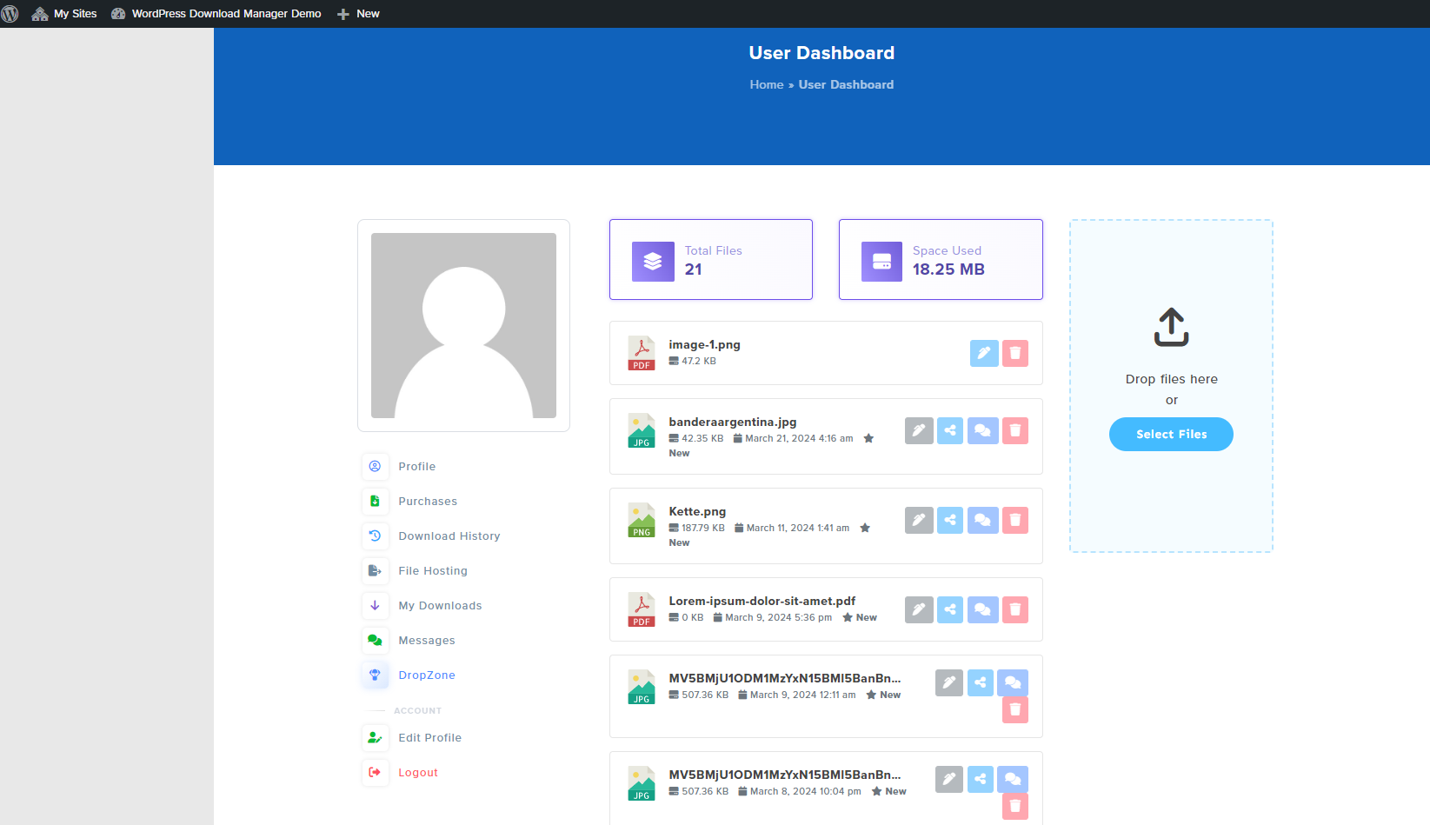
Task: Click the Profile user icon
Action: [375, 466]
